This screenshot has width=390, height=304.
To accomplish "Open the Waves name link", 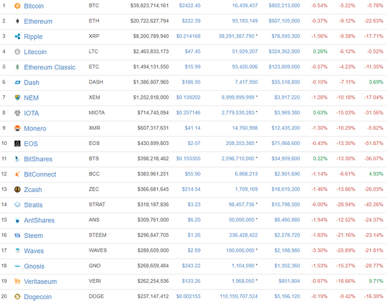I will (x=34, y=251).
